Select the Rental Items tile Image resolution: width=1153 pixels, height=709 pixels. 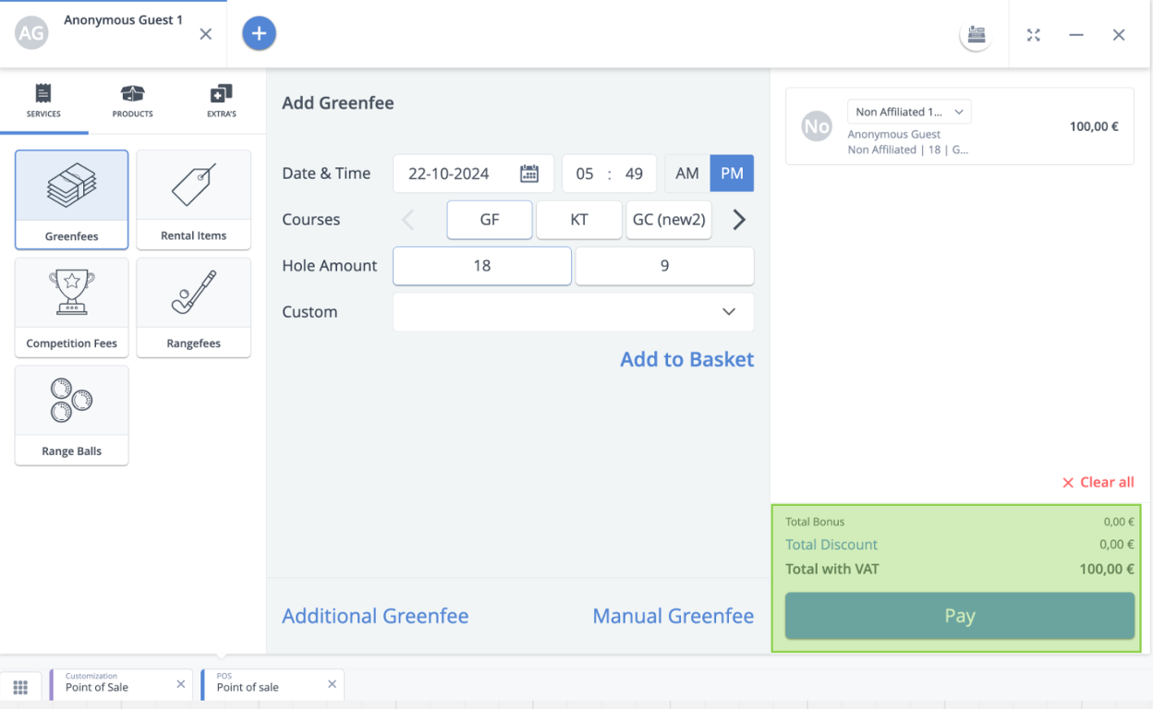pos(193,199)
